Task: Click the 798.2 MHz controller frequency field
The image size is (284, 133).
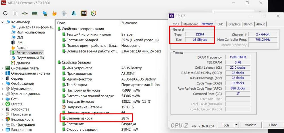Action: 263,40
